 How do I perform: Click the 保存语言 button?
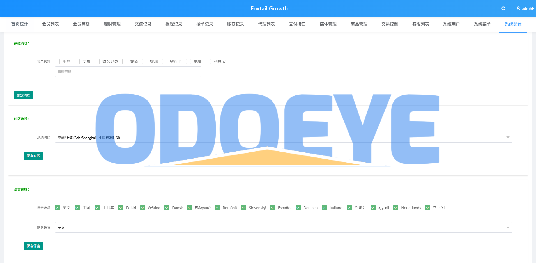33,246
